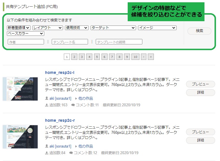Open 他の作品 link under home_resp2c-r

click(x=86, y=146)
